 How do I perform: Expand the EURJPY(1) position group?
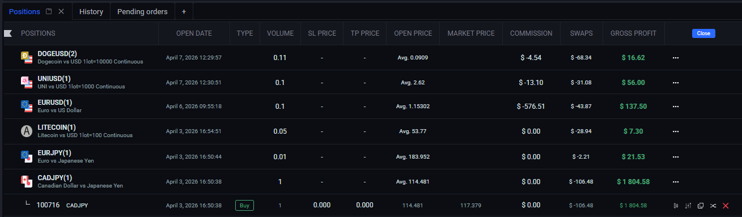[x=54, y=153]
